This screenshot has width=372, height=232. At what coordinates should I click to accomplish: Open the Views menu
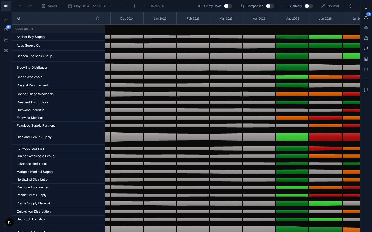[50, 6]
